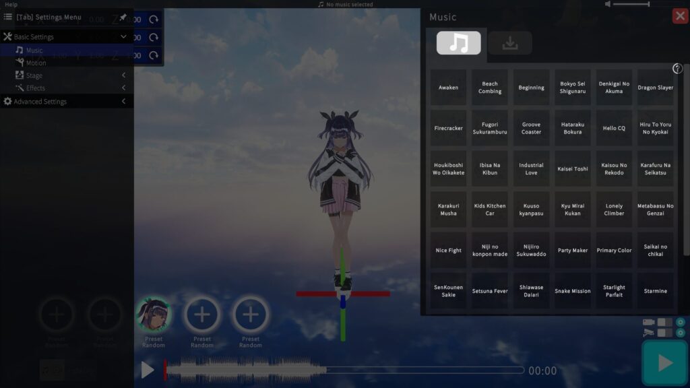Select the Karakuri Musha track
The image size is (690, 388).
[x=448, y=209]
